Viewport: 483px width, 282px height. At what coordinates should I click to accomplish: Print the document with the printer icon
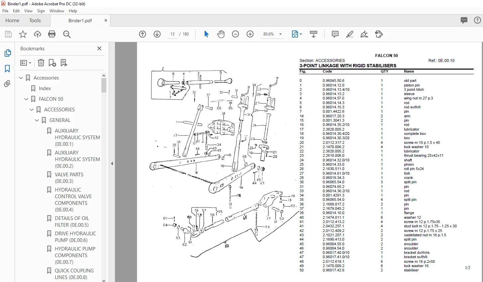[52, 34]
